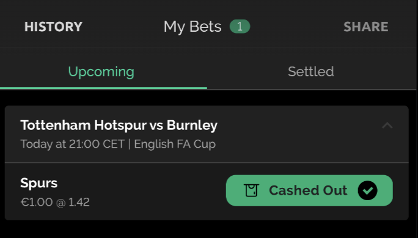Viewport: 418px width, 238px height.
Task: Click English FA Cup competition text
Action: [x=175, y=144]
